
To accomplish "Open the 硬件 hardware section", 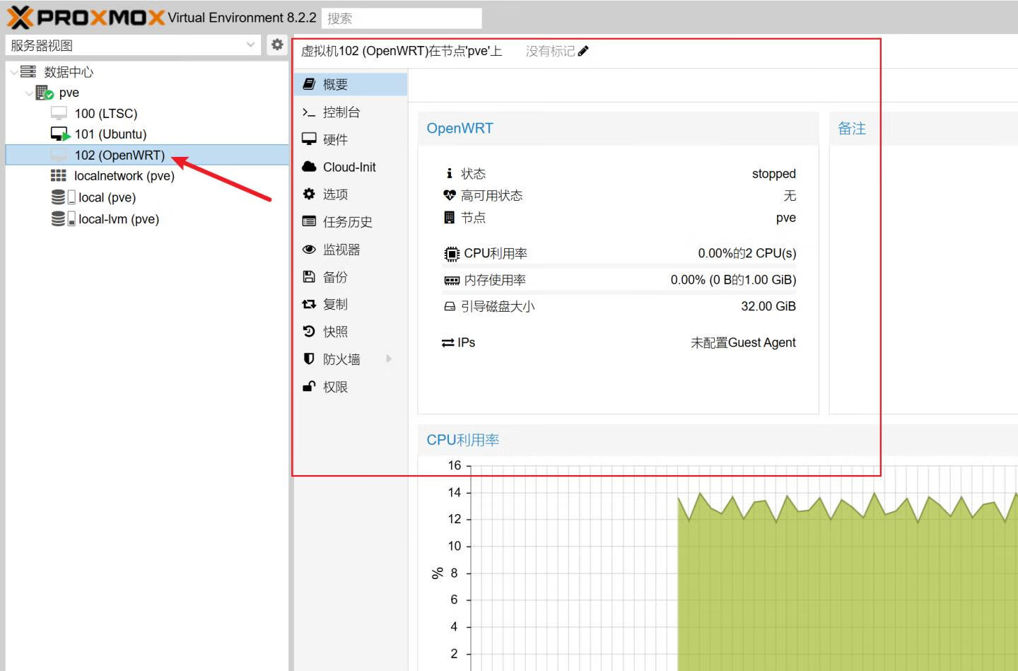I will 335,139.
